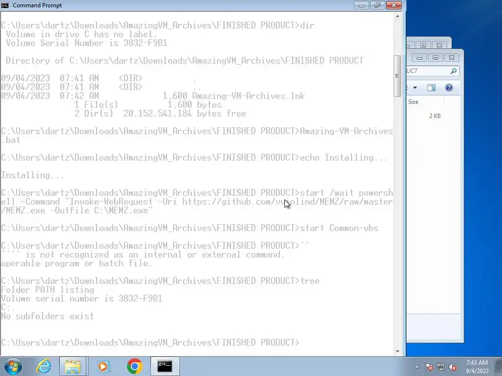
Task: Launch Internet Explorer from the taskbar
Action: coord(44,366)
